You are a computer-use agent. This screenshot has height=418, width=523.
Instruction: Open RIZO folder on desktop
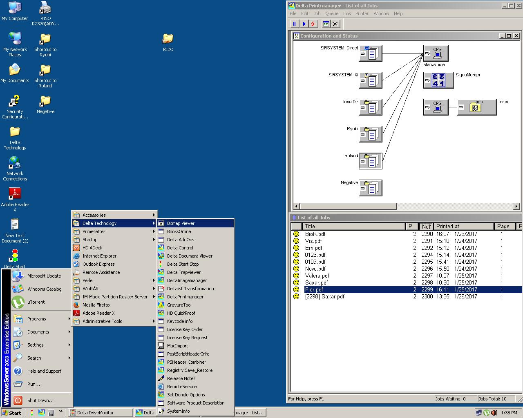[x=168, y=42]
